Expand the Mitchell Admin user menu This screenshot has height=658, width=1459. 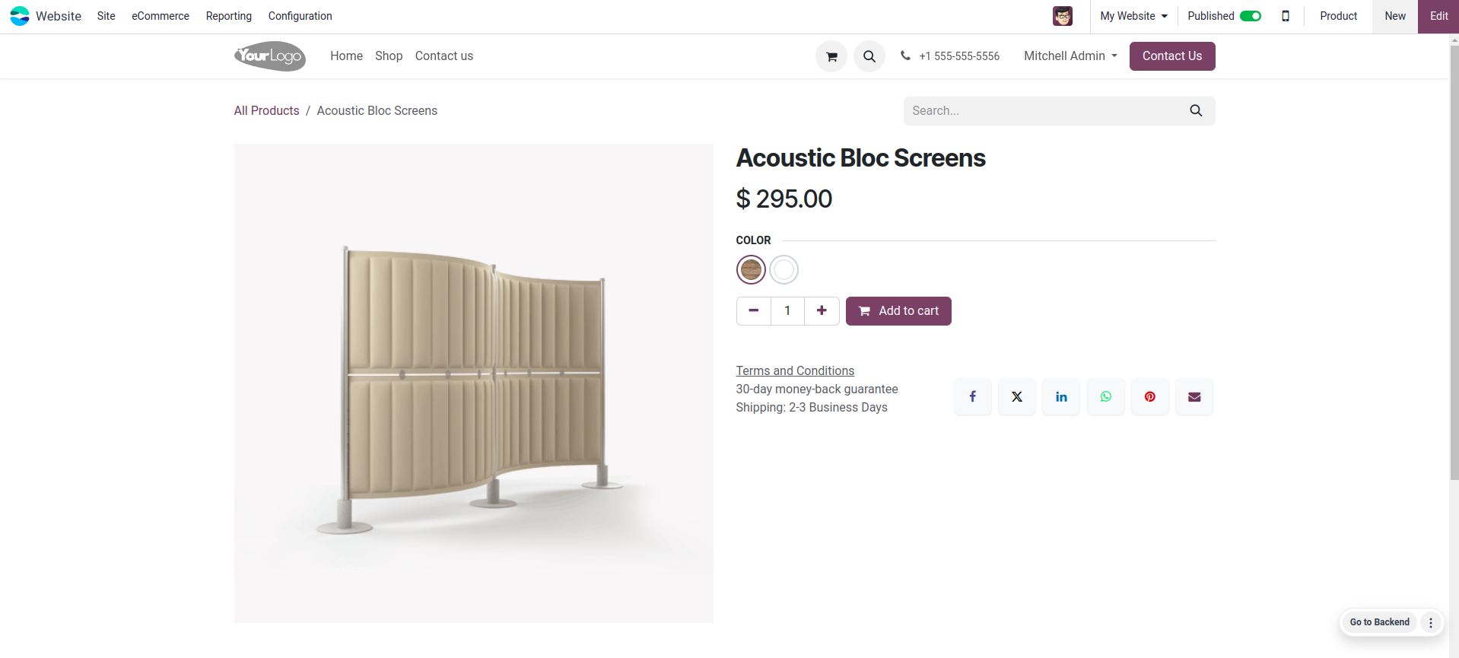click(1070, 56)
